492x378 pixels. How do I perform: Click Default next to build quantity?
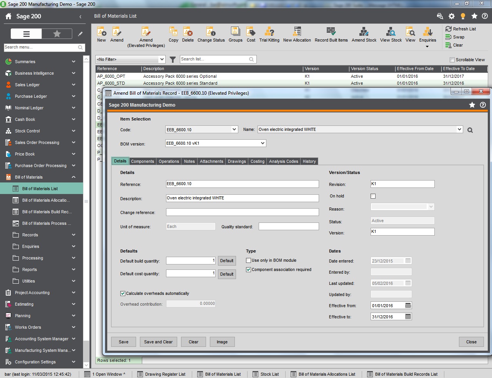[x=227, y=261]
